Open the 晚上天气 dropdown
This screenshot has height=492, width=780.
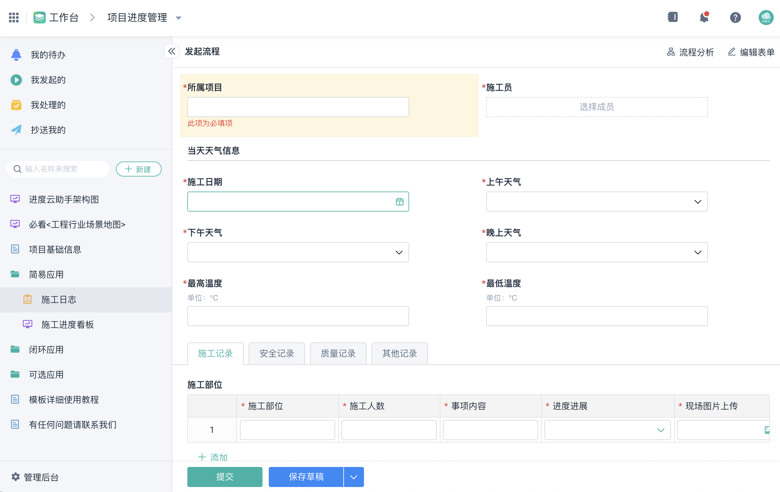[x=597, y=252]
